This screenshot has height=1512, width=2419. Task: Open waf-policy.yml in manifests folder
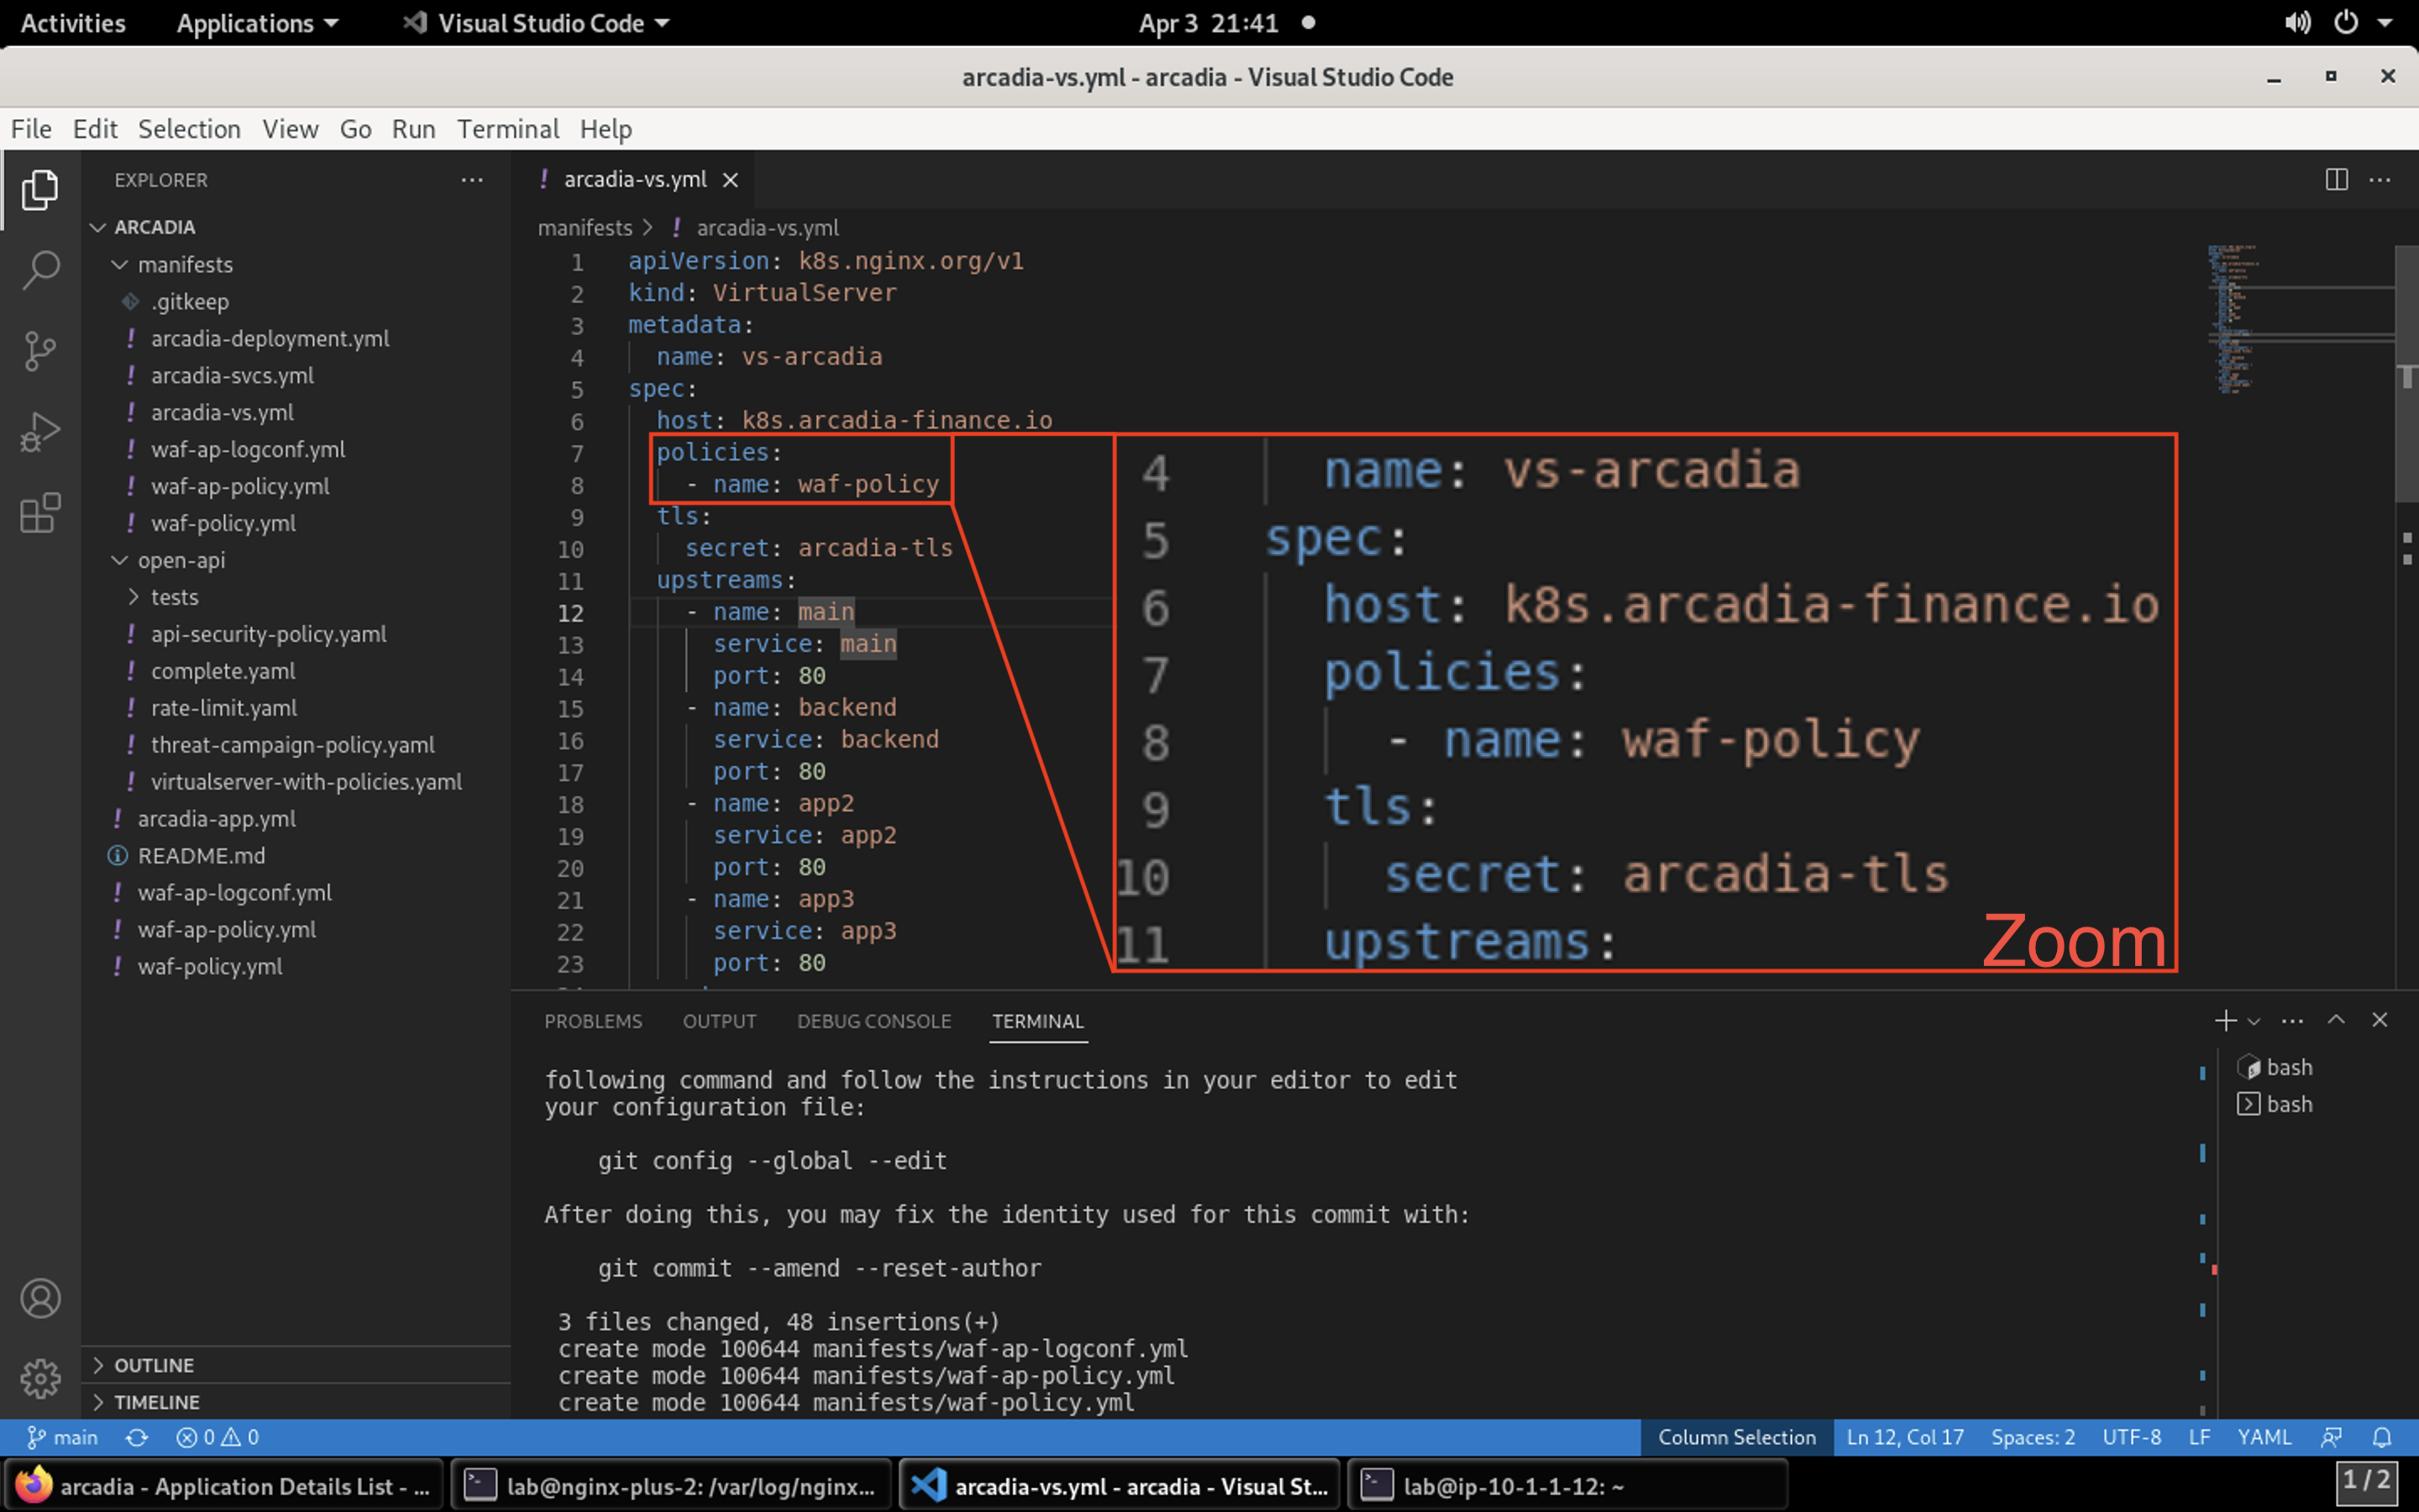(223, 523)
